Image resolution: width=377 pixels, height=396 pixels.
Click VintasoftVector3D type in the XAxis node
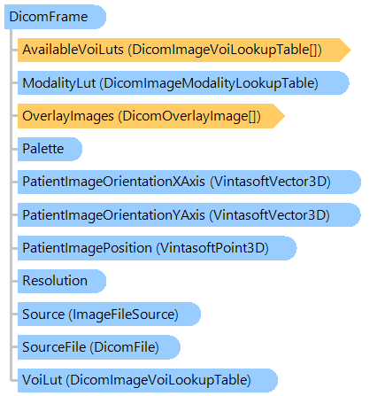[x=270, y=182]
